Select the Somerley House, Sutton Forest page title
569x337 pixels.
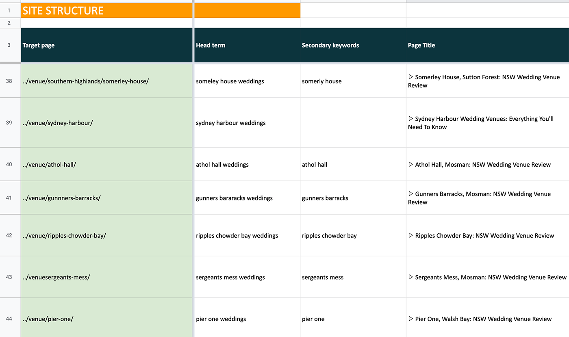click(487, 81)
